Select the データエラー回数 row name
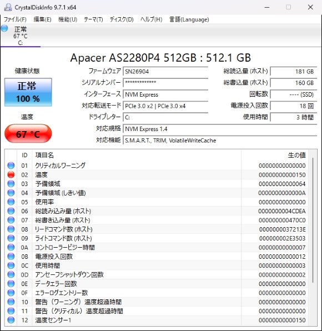Screen dimensions: 322x331 tap(56, 284)
